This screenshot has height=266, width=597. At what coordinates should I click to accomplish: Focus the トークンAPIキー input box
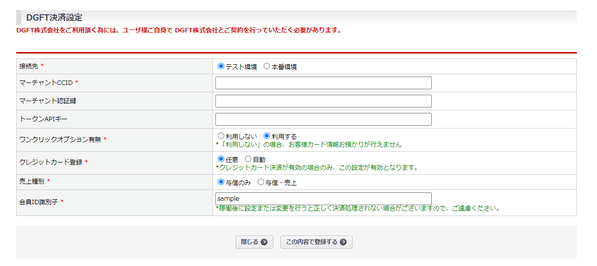click(323, 119)
